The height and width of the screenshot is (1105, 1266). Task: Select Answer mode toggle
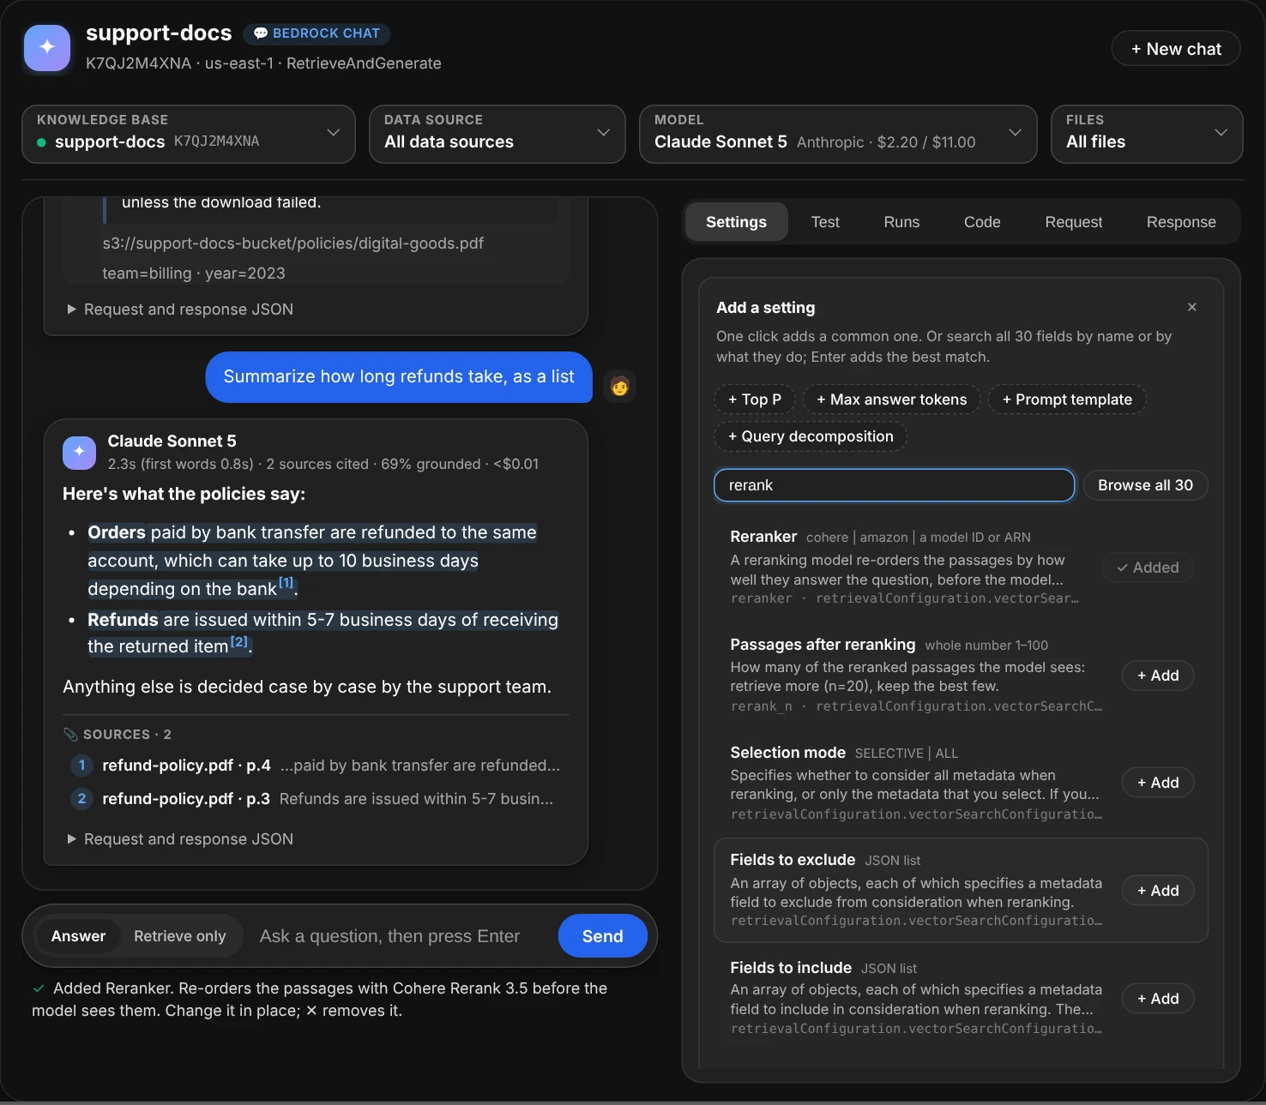pos(78,936)
